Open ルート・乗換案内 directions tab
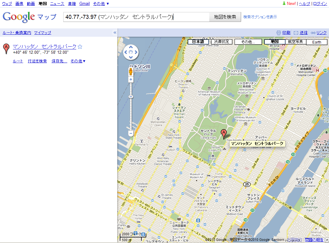 (x=17, y=33)
